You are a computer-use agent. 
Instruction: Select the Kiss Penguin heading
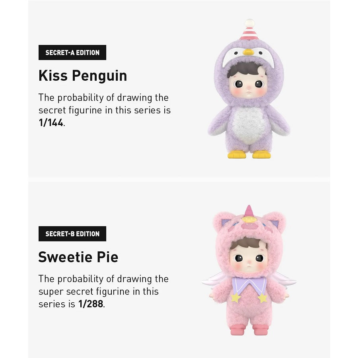tap(83, 76)
